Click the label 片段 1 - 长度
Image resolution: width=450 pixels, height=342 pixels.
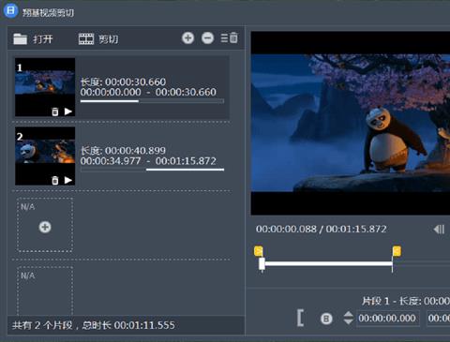pos(392,301)
